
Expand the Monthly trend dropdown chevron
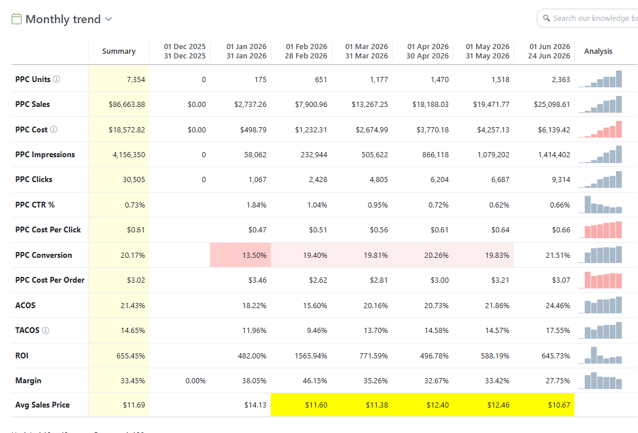pyautogui.click(x=109, y=19)
